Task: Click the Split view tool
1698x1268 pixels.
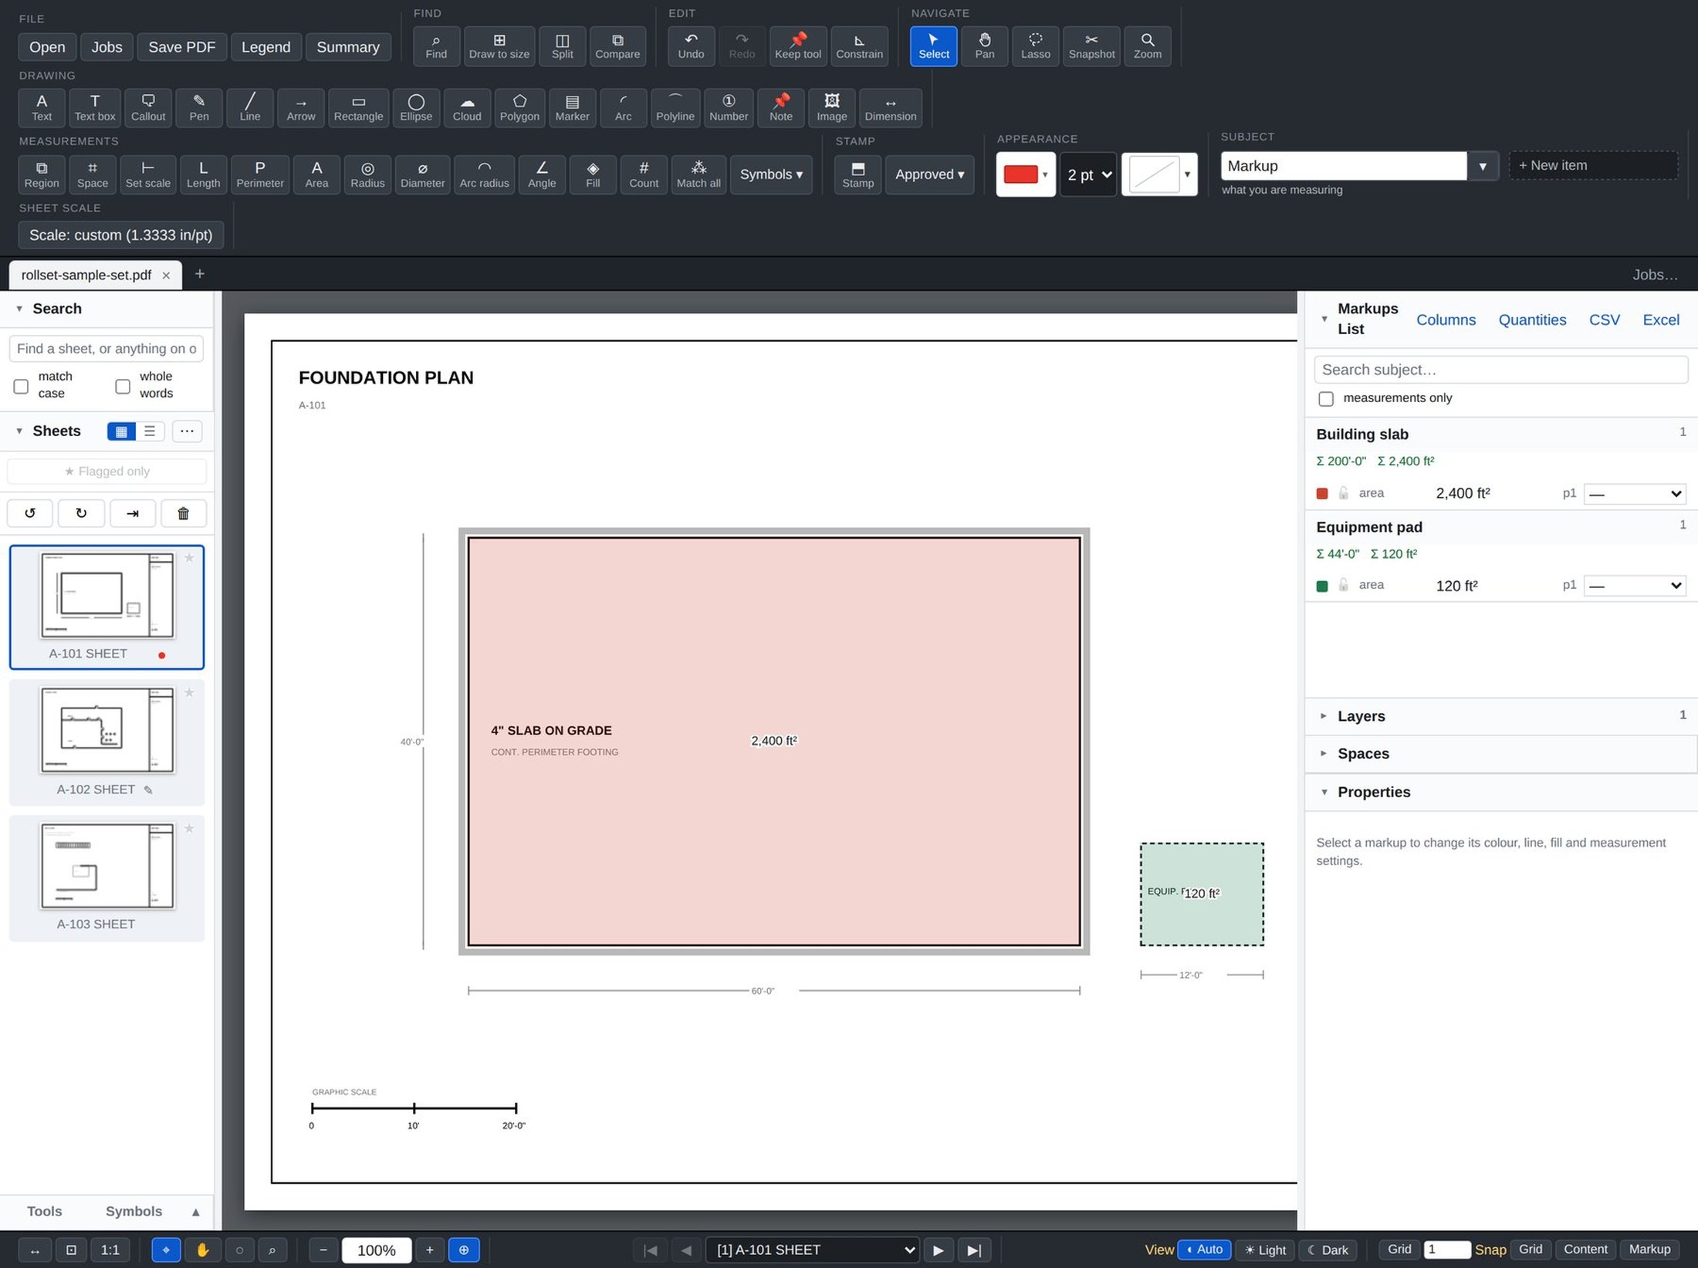Action: (562, 46)
